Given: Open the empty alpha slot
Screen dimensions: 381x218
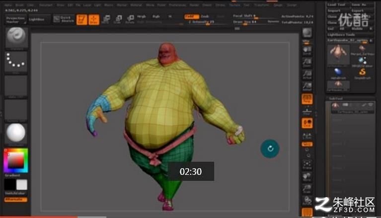Looking at the screenshot, I should (16, 86).
